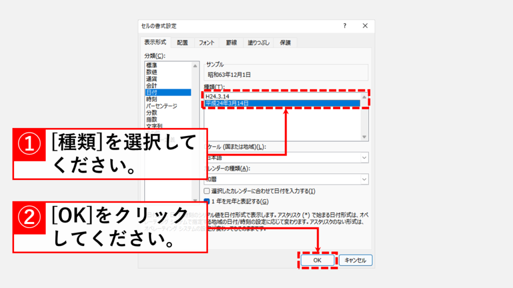
Task: Close the セルの書式設定 dialog
Action: (x=365, y=25)
